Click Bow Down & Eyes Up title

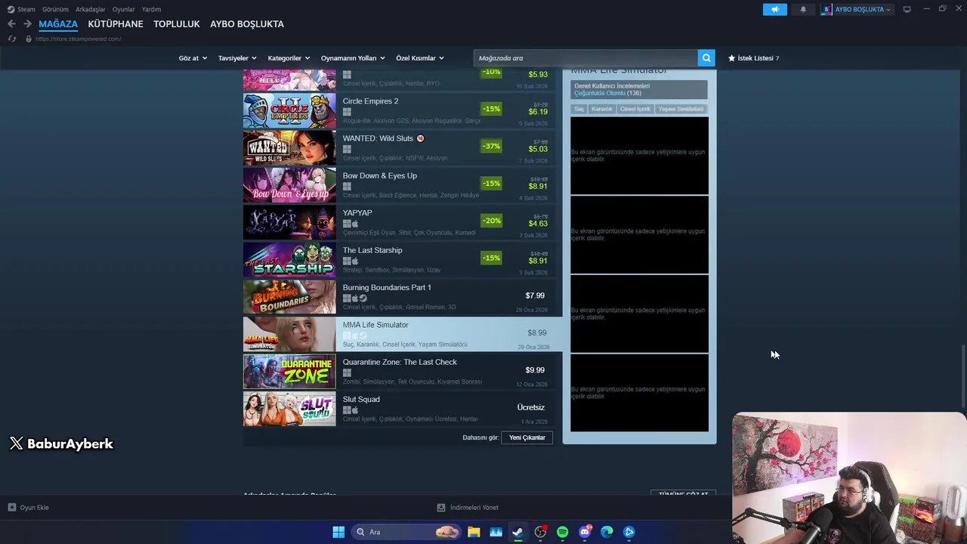click(x=379, y=176)
